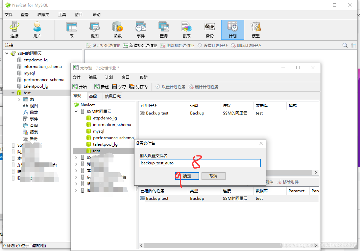
Task: Open the 报表 reports toolbar icon
Action: coord(186,30)
